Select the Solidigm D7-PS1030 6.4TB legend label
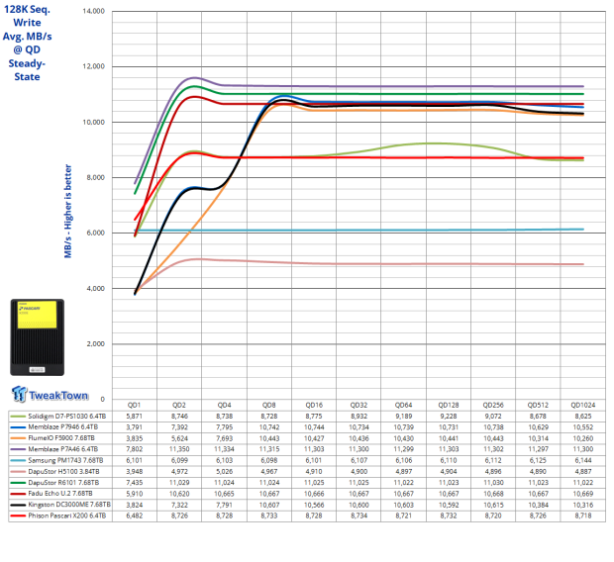 pyautogui.click(x=67, y=416)
